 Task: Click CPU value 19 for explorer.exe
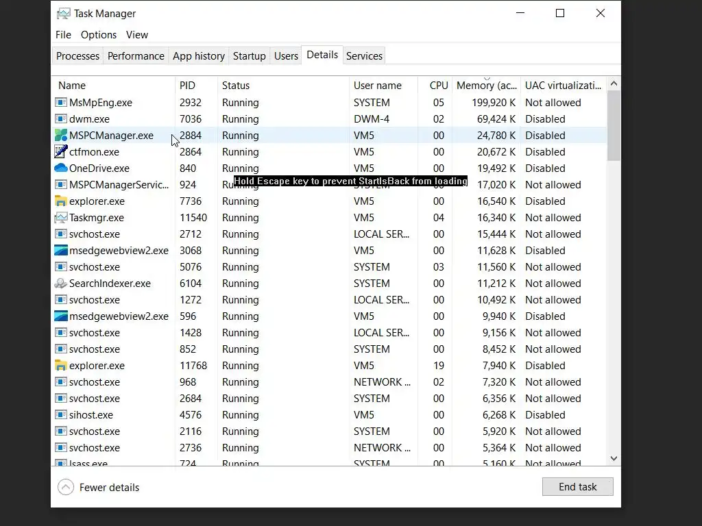pyautogui.click(x=439, y=366)
